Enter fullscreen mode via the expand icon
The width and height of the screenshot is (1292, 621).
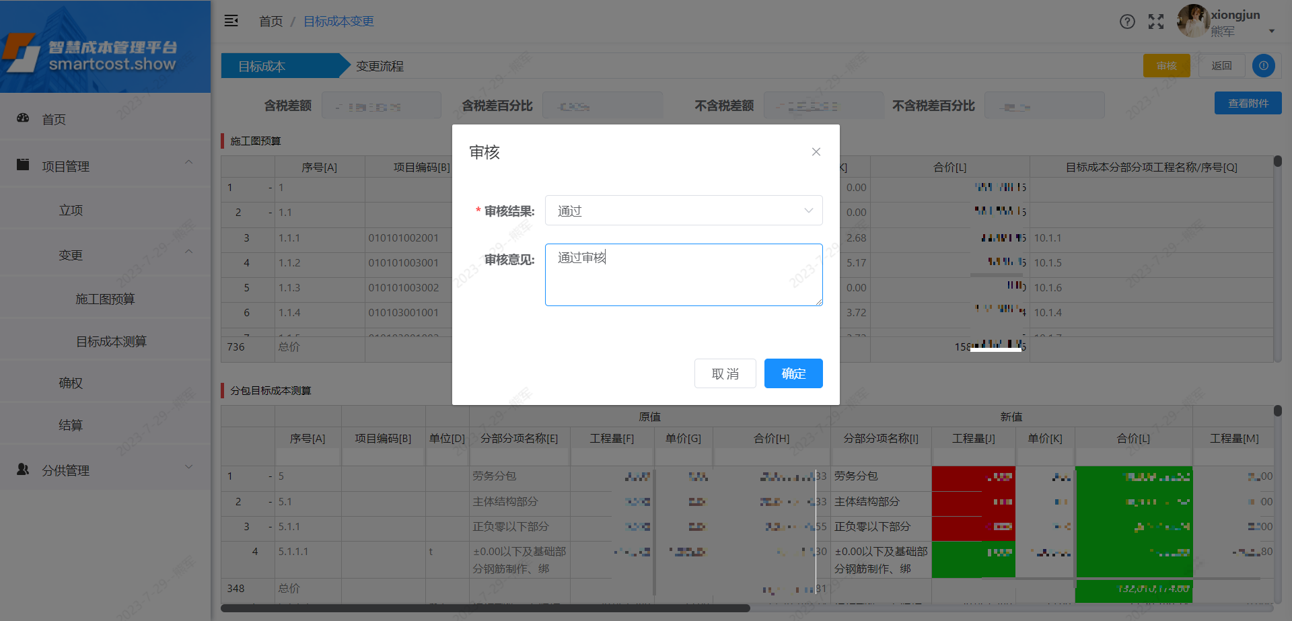point(1155,21)
